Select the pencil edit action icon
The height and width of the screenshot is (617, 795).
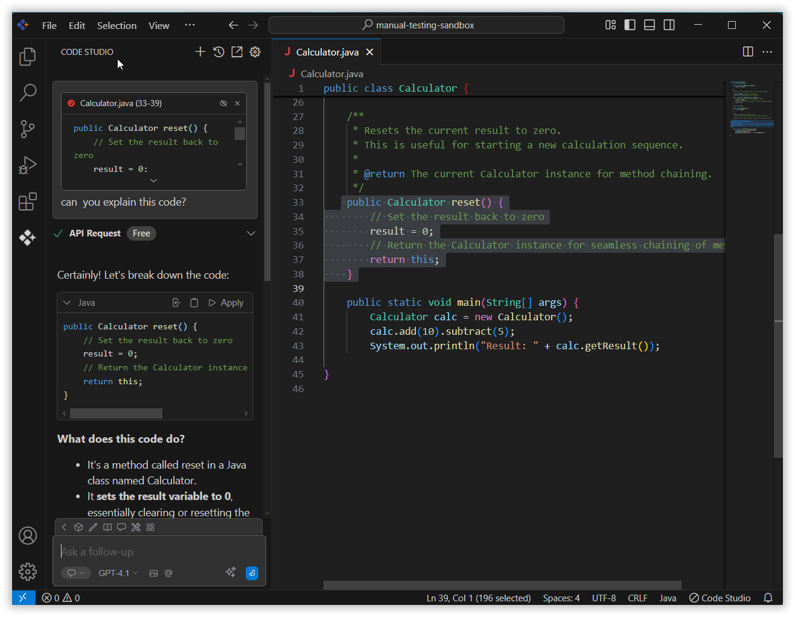[x=93, y=527]
